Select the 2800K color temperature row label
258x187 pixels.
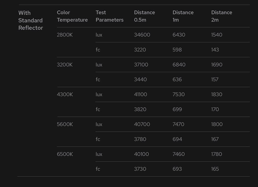coord(65,35)
